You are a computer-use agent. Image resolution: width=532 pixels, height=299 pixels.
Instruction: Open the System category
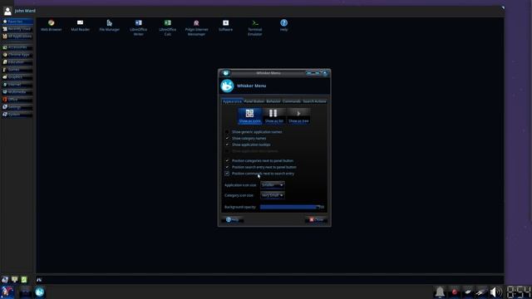pyautogui.click(x=17, y=115)
